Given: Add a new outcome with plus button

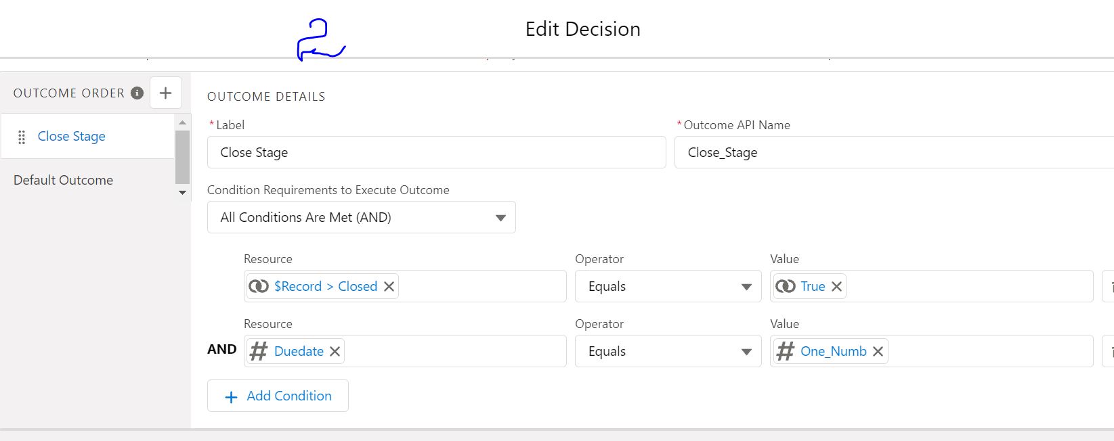Looking at the screenshot, I should pyautogui.click(x=165, y=93).
